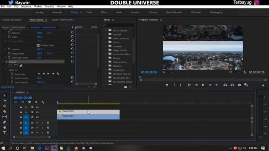Screen dimensions: 269x151
Task: Switch to the Effect Controls tab
Action: click(37, 20)
